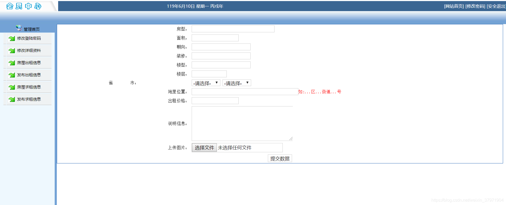Screen dimensions: 506x205
Task: Focus the 出租价格 input field
Action: click(215, 101)
